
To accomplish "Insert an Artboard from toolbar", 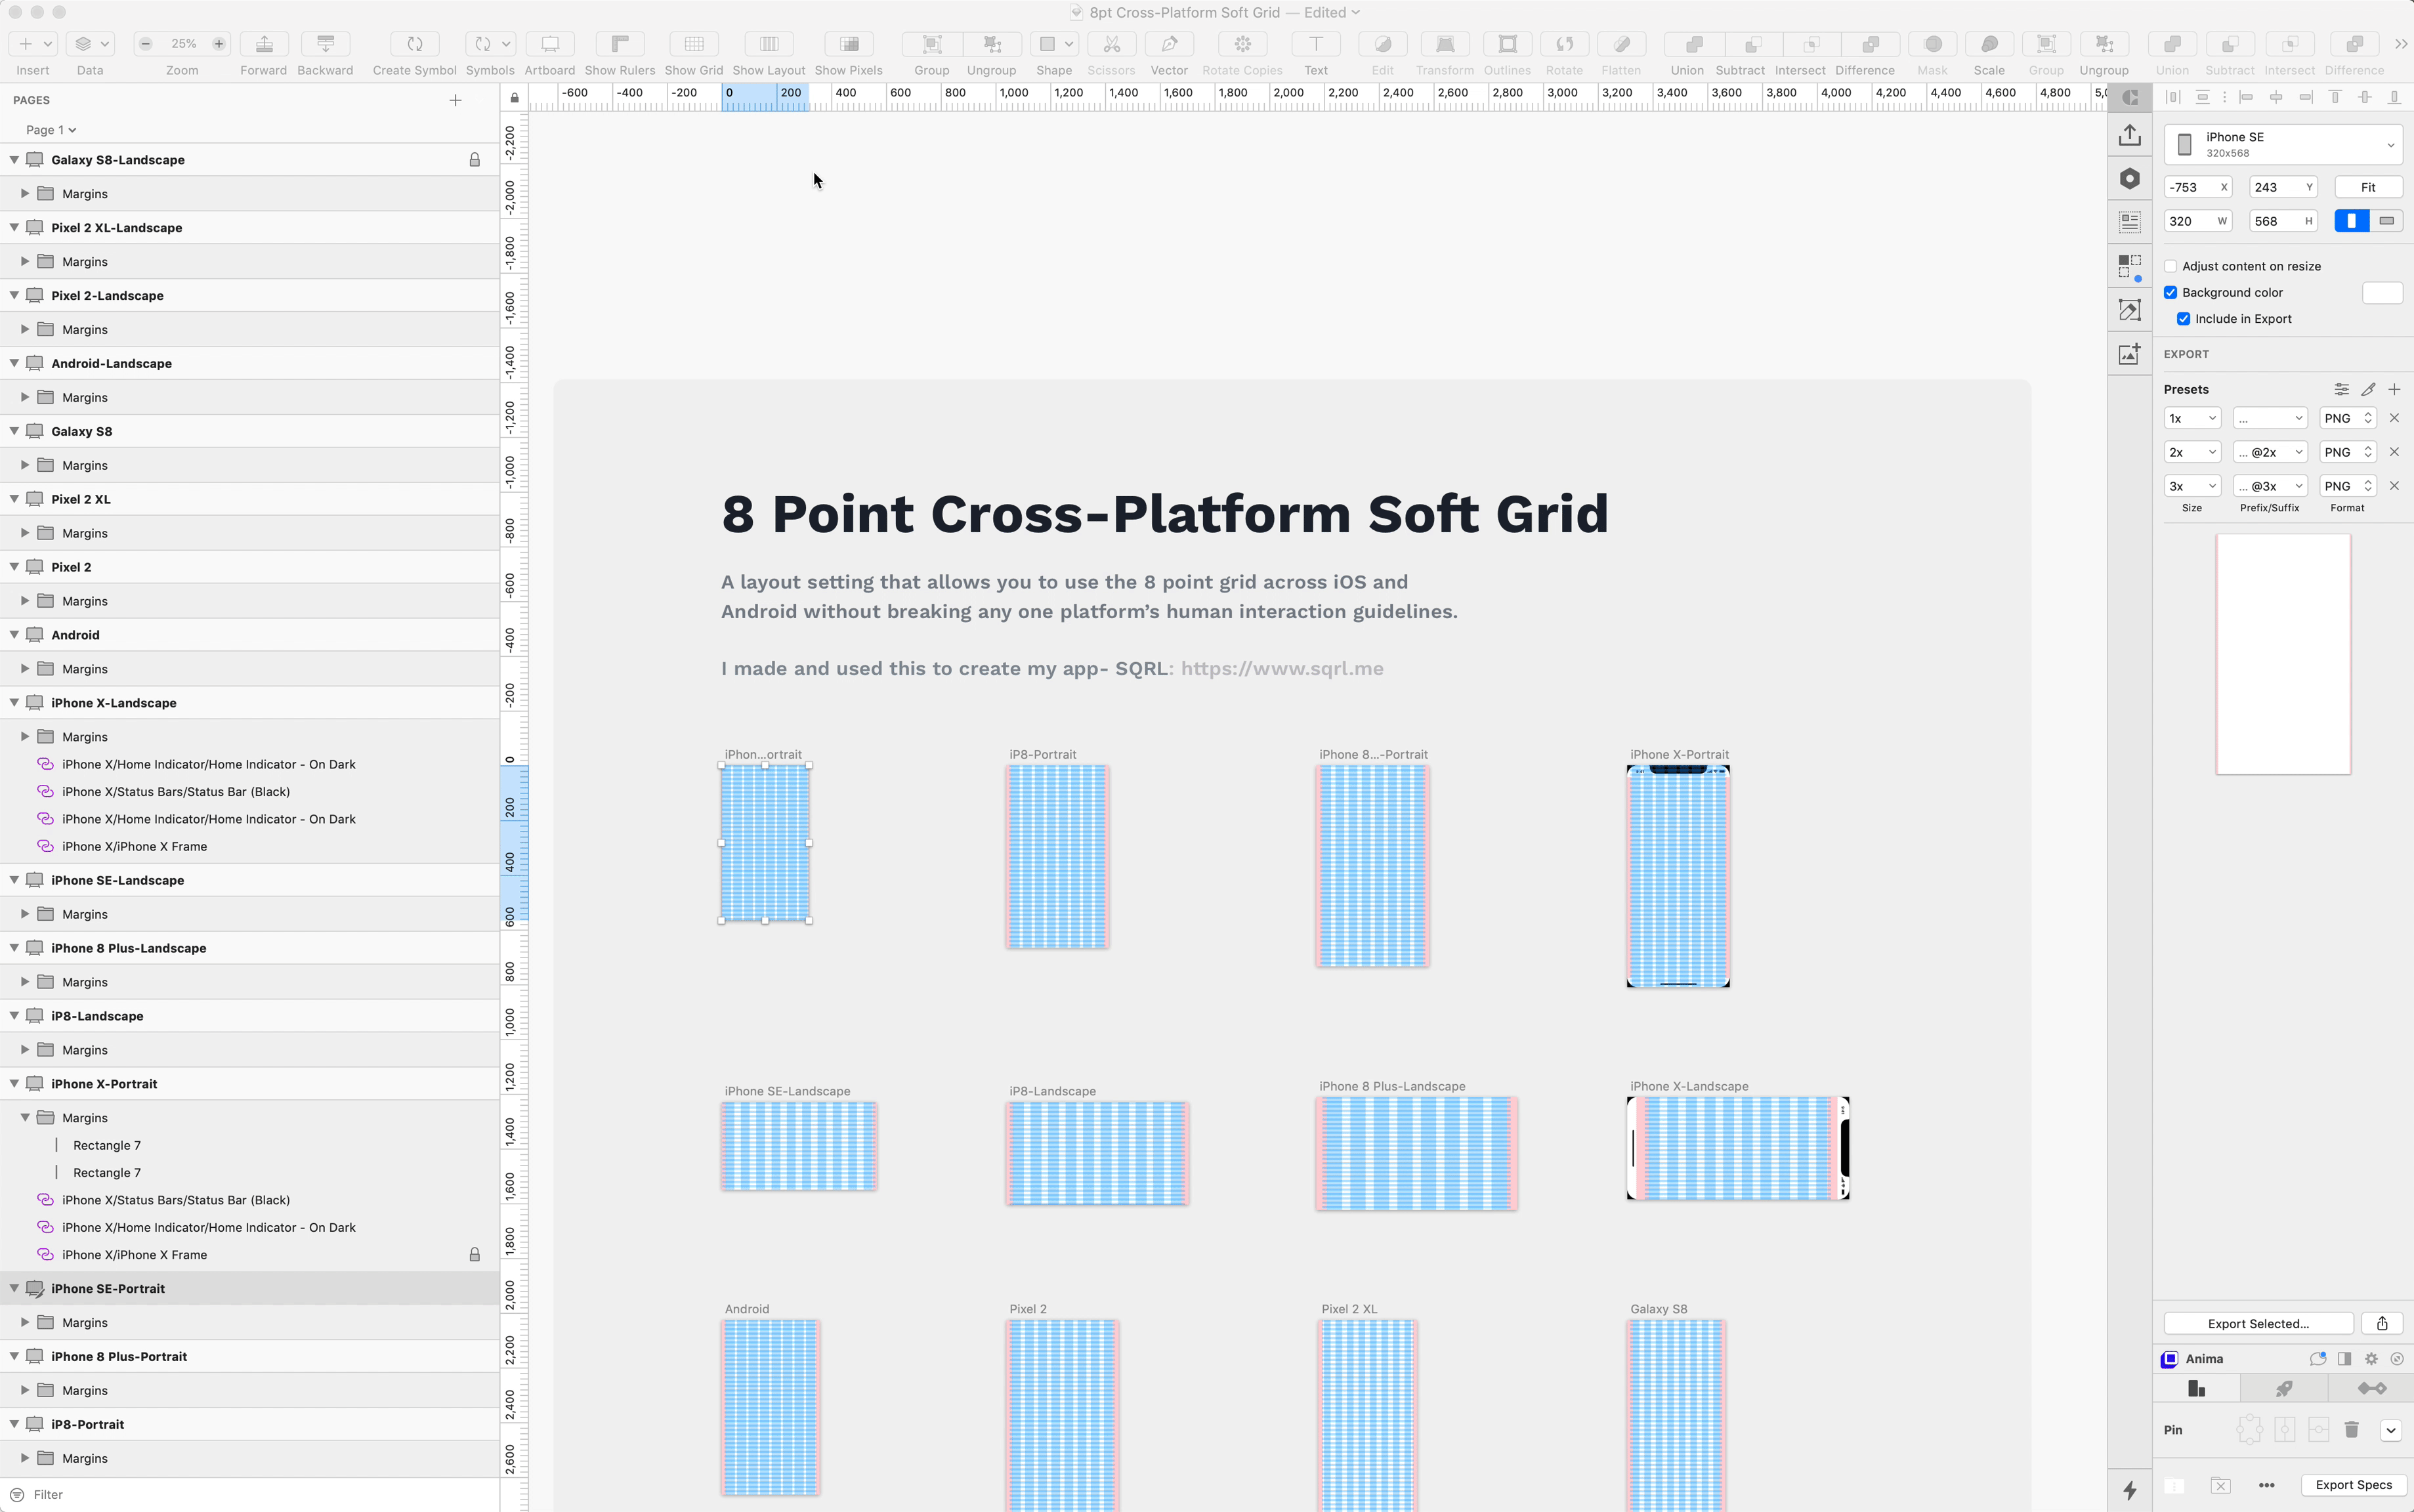I will click(550, 44).
